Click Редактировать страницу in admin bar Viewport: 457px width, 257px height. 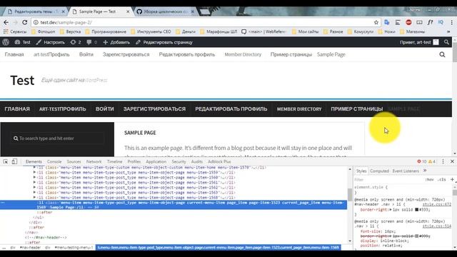pyautogui.click(x=164, y=42)
